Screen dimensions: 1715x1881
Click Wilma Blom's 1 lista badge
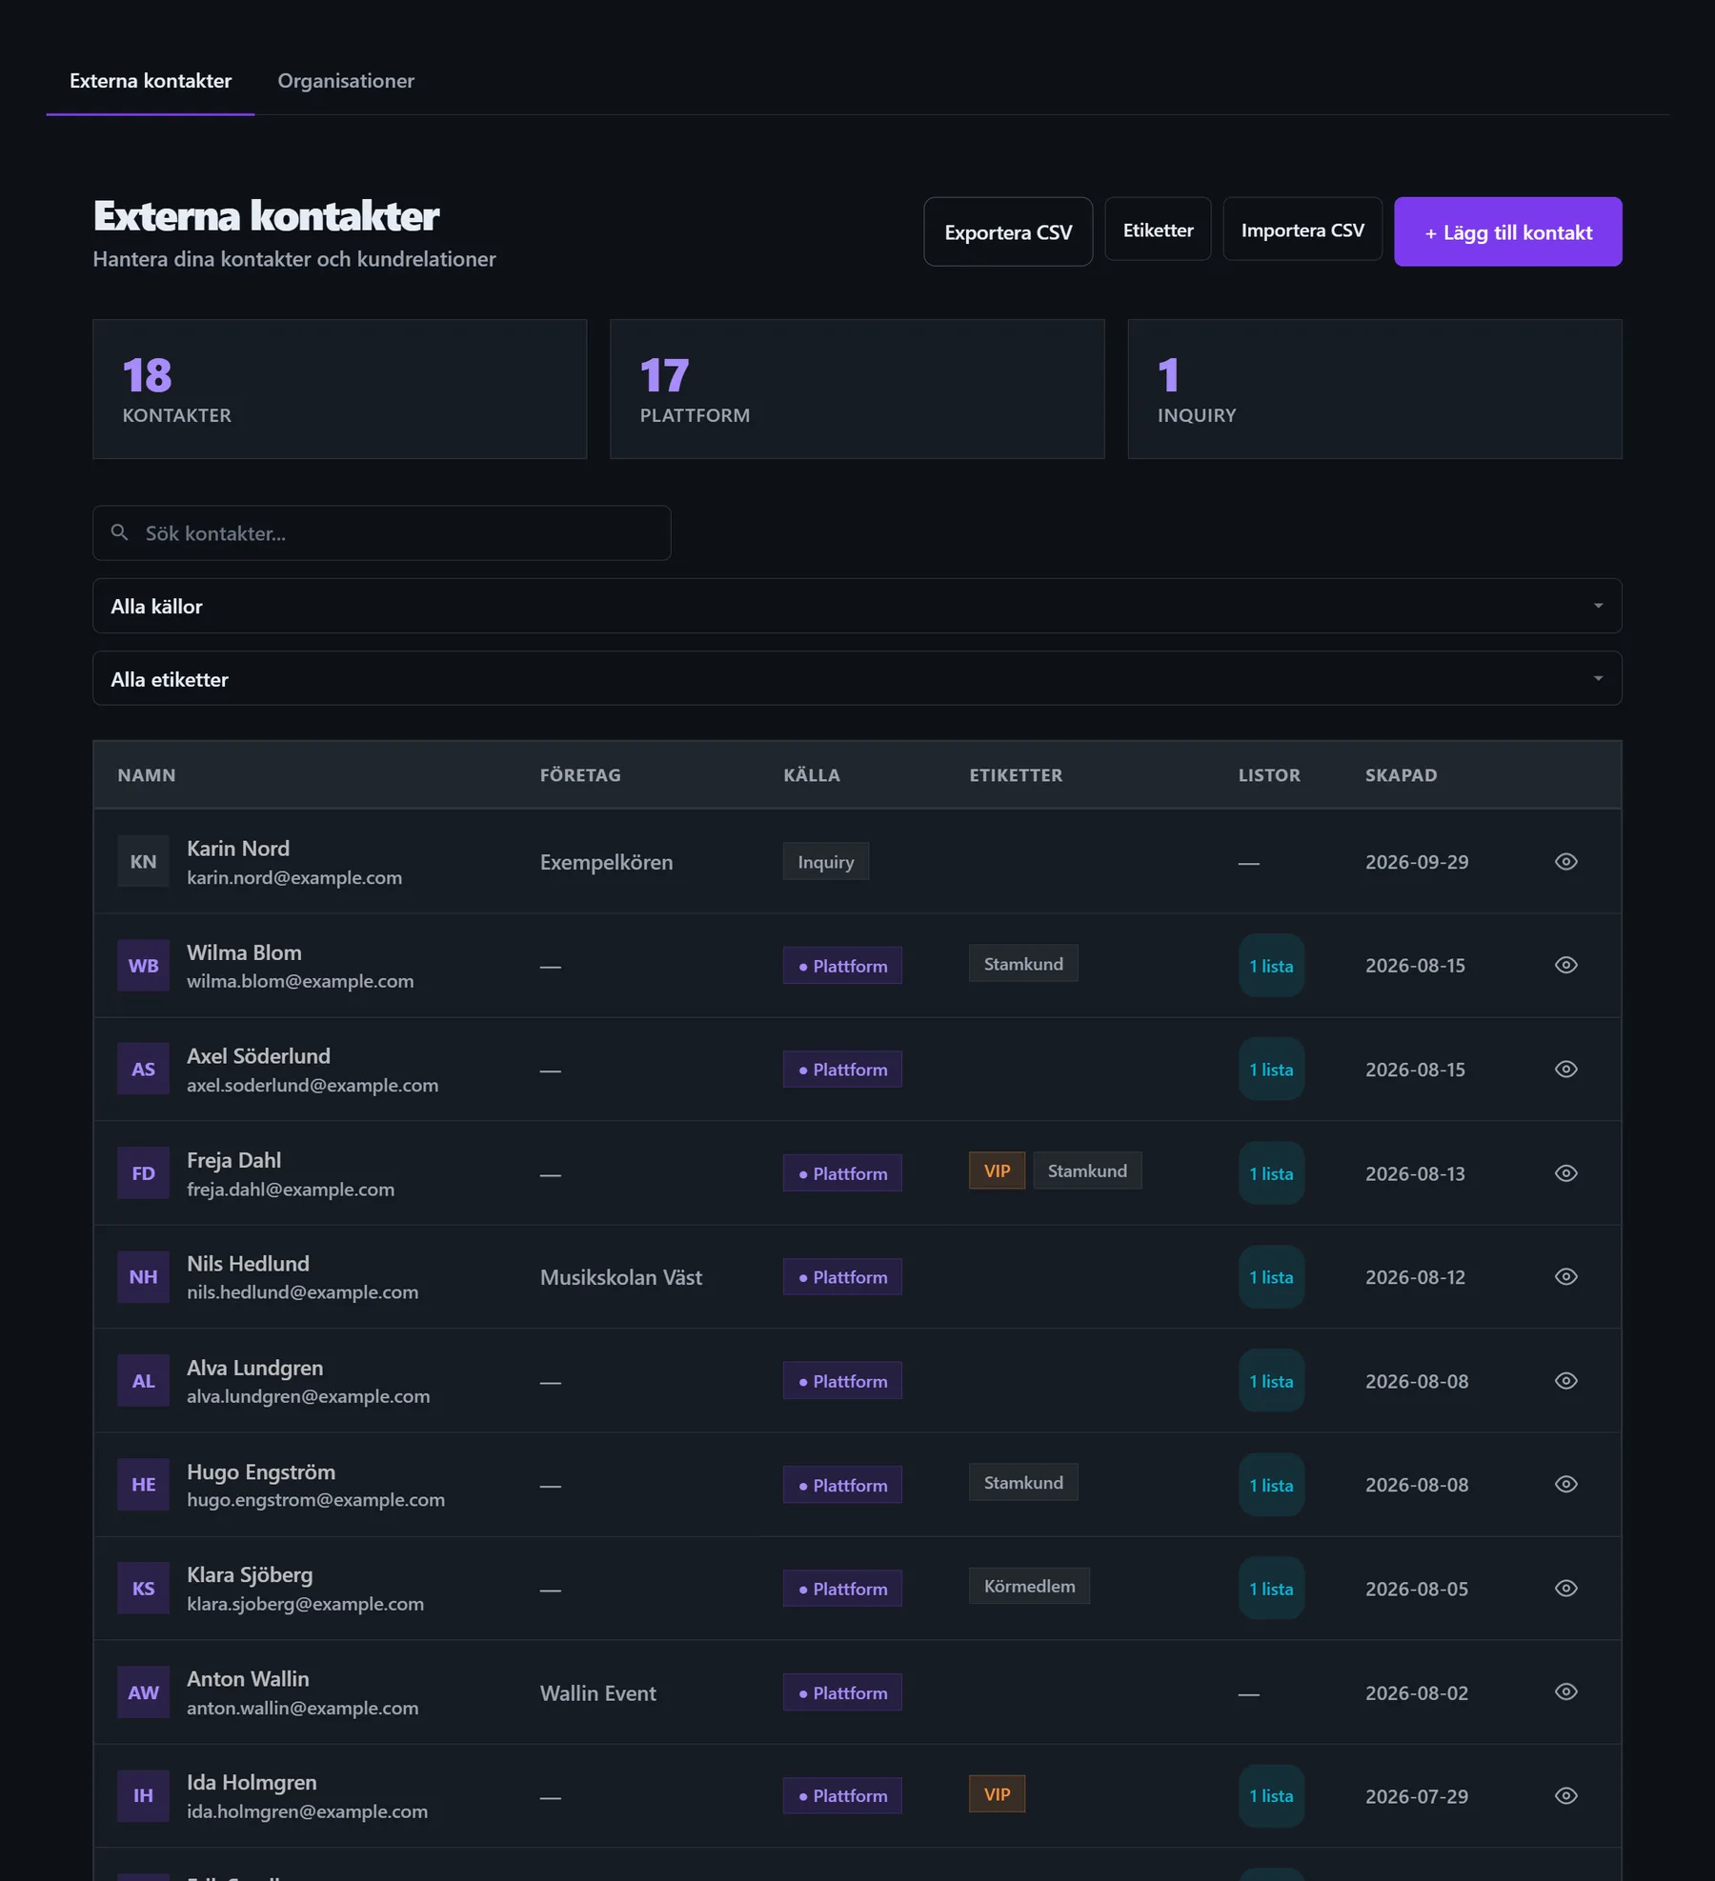(x=1271, y=966)
